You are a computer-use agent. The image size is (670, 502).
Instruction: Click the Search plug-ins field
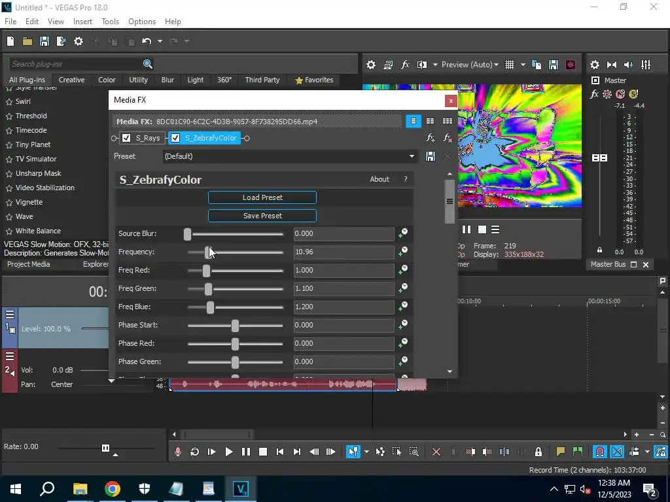76,64
